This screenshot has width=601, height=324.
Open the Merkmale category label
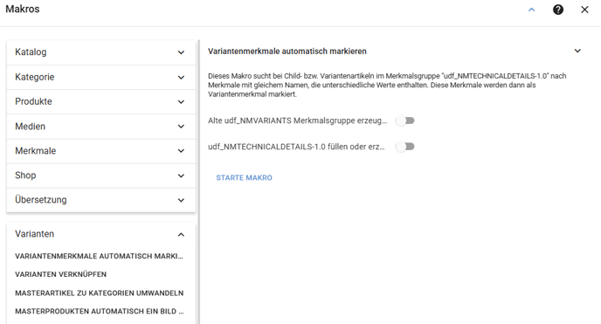35,151
